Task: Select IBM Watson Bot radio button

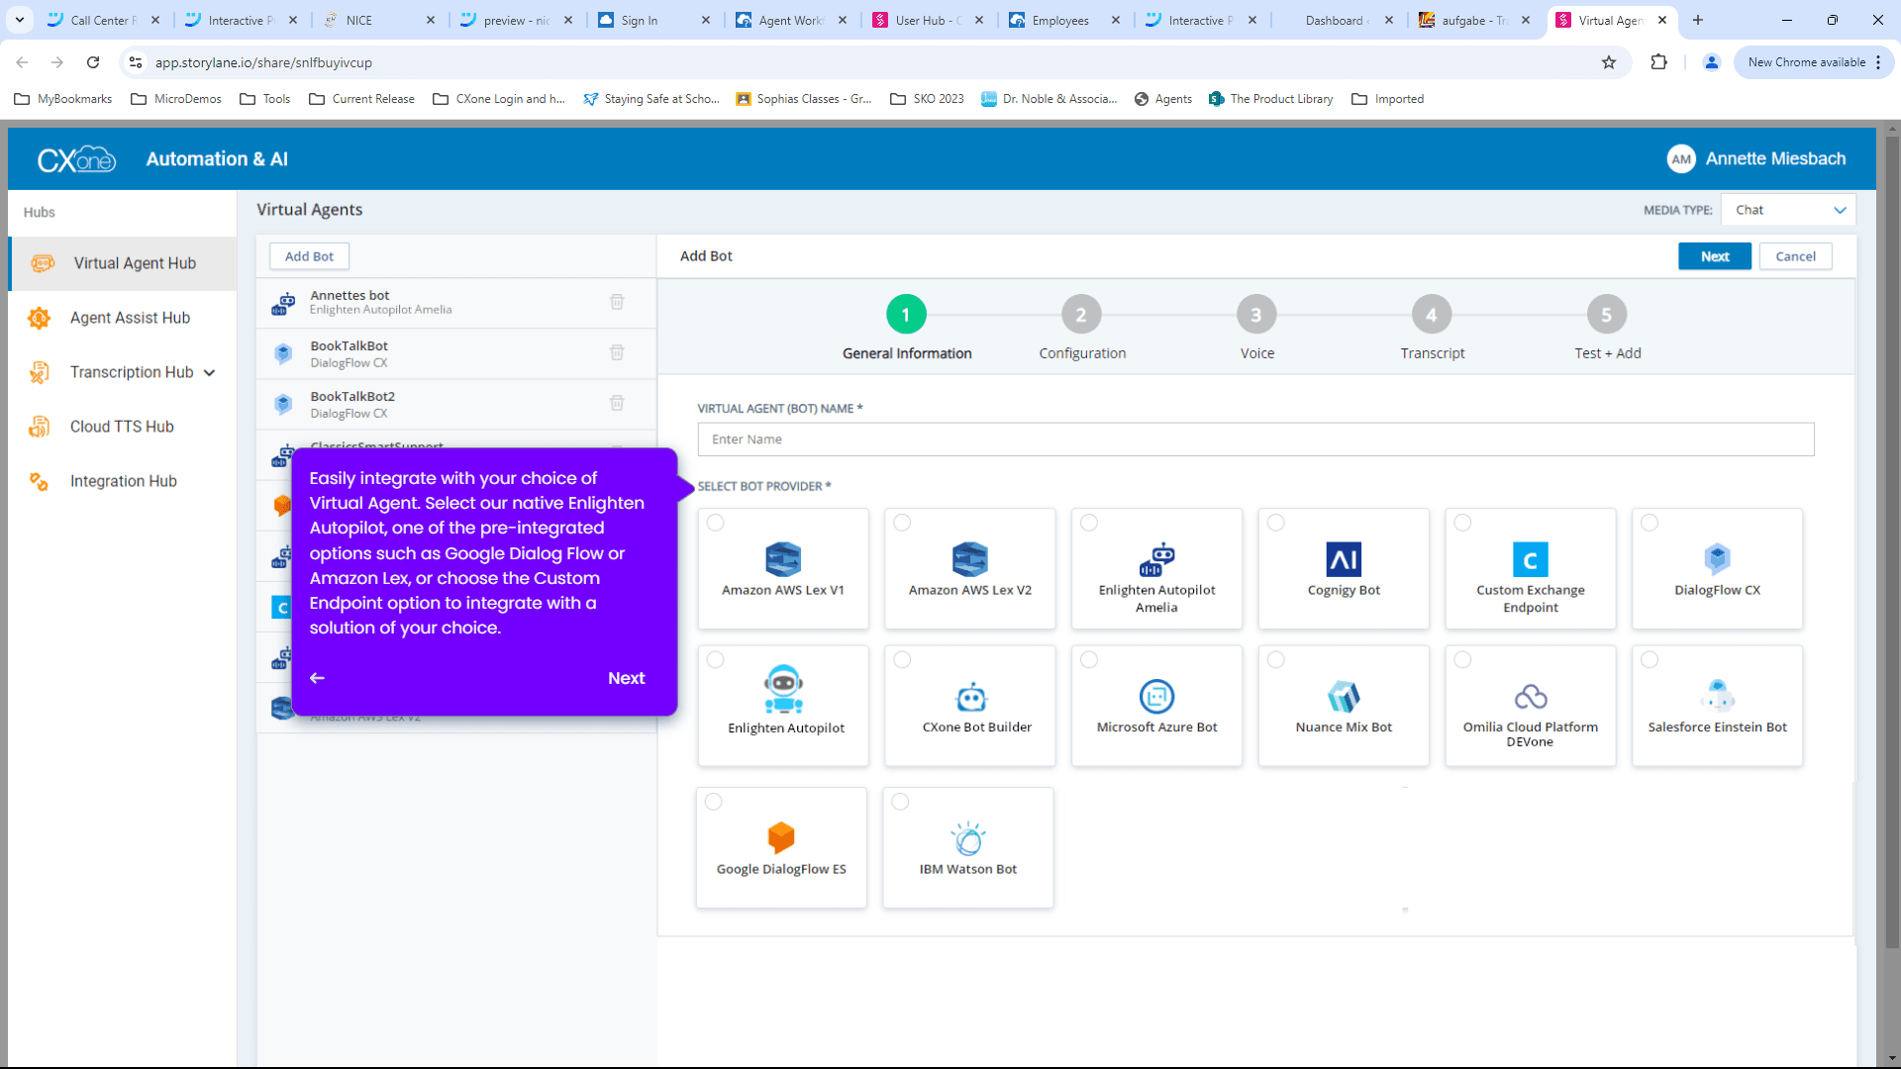Action: click(900, 802)
